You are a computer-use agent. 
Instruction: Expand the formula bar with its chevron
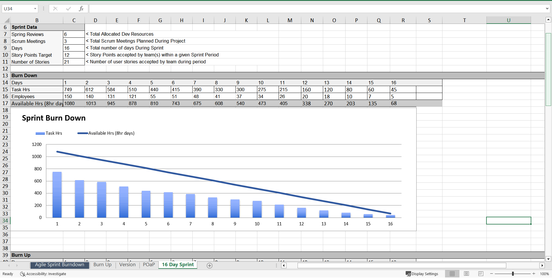tap(548, 8)
